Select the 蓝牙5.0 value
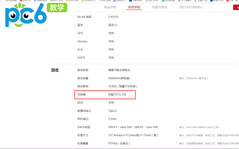 113,25
